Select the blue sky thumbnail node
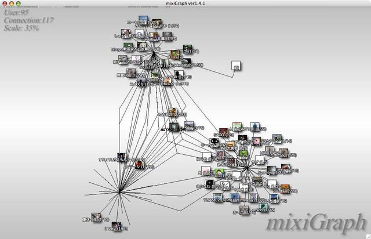 [x=143, y=20]
